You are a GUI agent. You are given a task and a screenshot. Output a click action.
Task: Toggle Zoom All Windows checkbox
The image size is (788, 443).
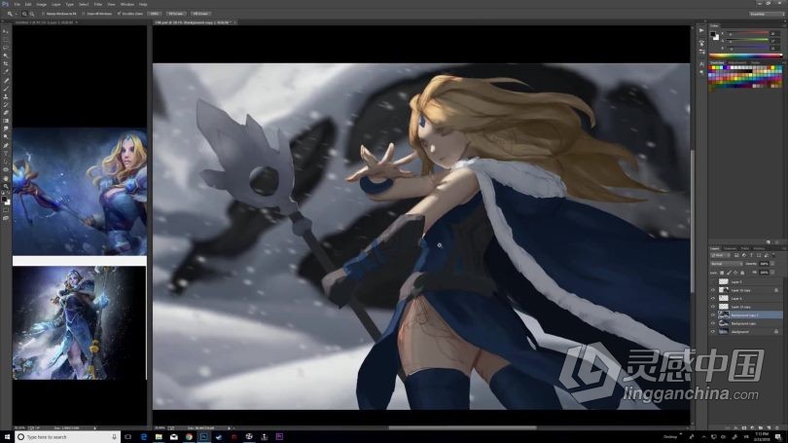(x=84, y=14)
